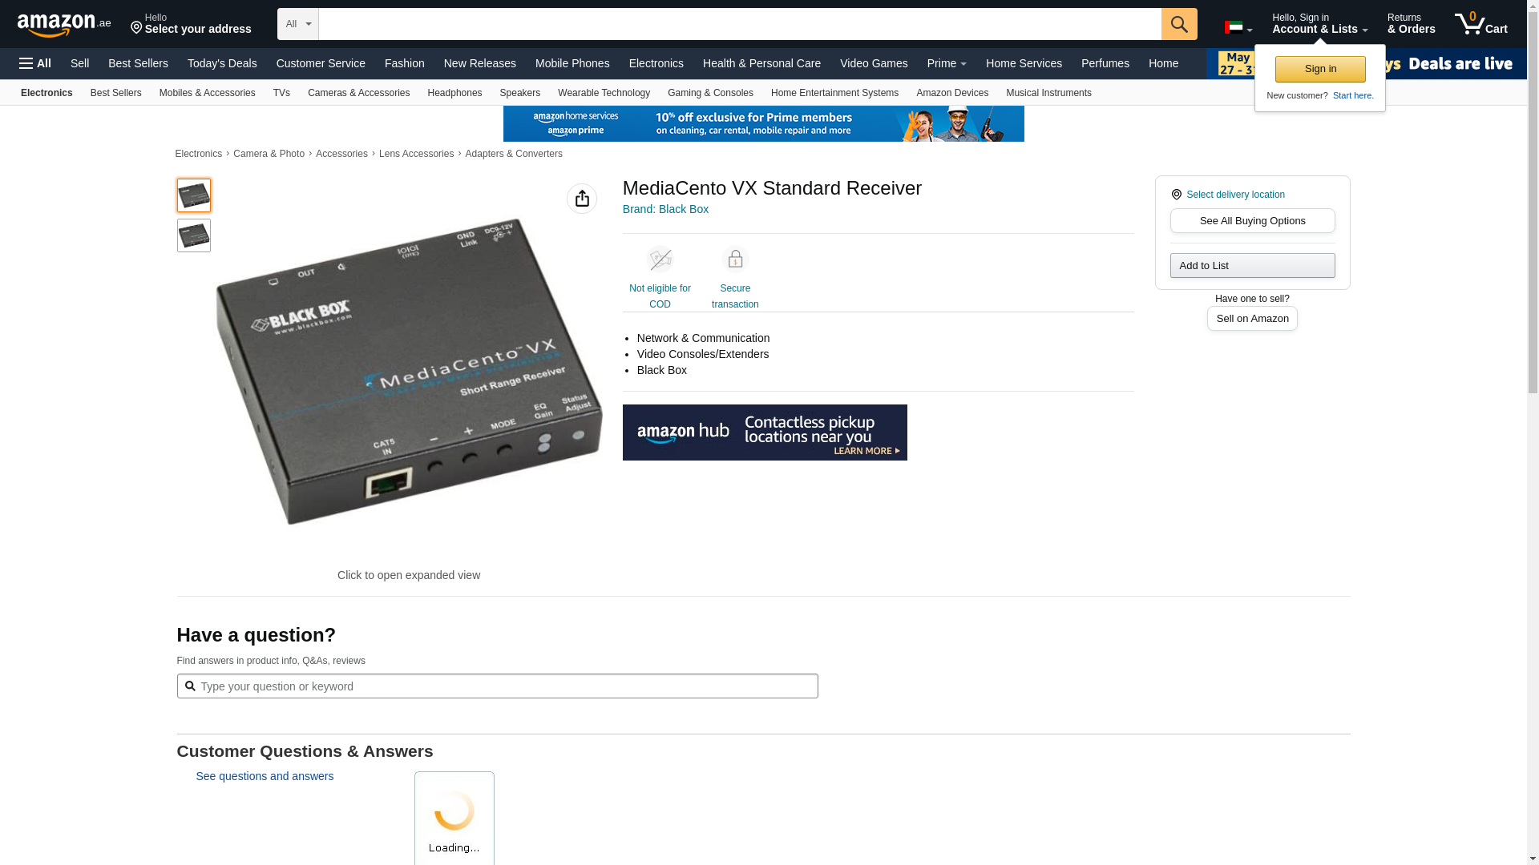Image resolution: width=1539 pixels, height=865 pixels.
Task: Open the Lens Accessories breadcrumb link
Action: (x=416, y=154)
